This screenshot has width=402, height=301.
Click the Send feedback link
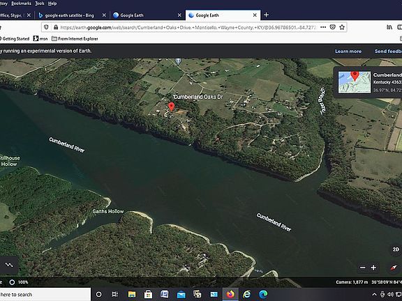(x=388, y=51)
